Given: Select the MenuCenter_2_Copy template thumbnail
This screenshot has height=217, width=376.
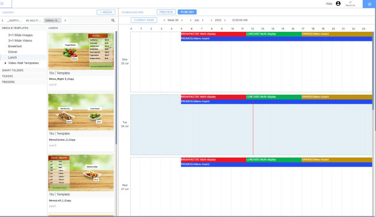Looking at the screenshot, I should click(81, 112).
